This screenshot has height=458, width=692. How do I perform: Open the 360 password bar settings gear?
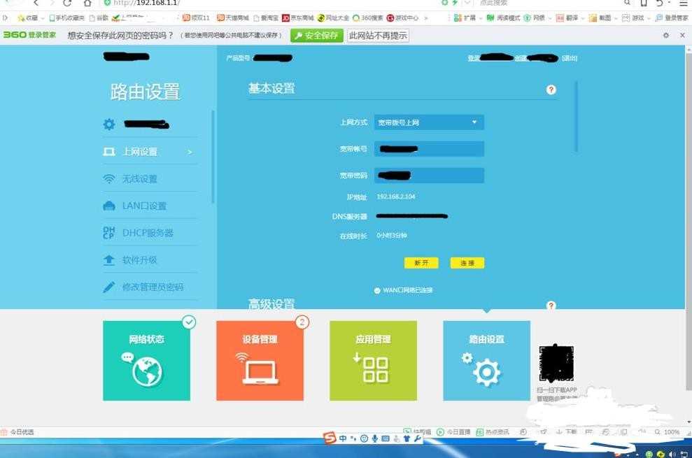[x=666, y=35]
